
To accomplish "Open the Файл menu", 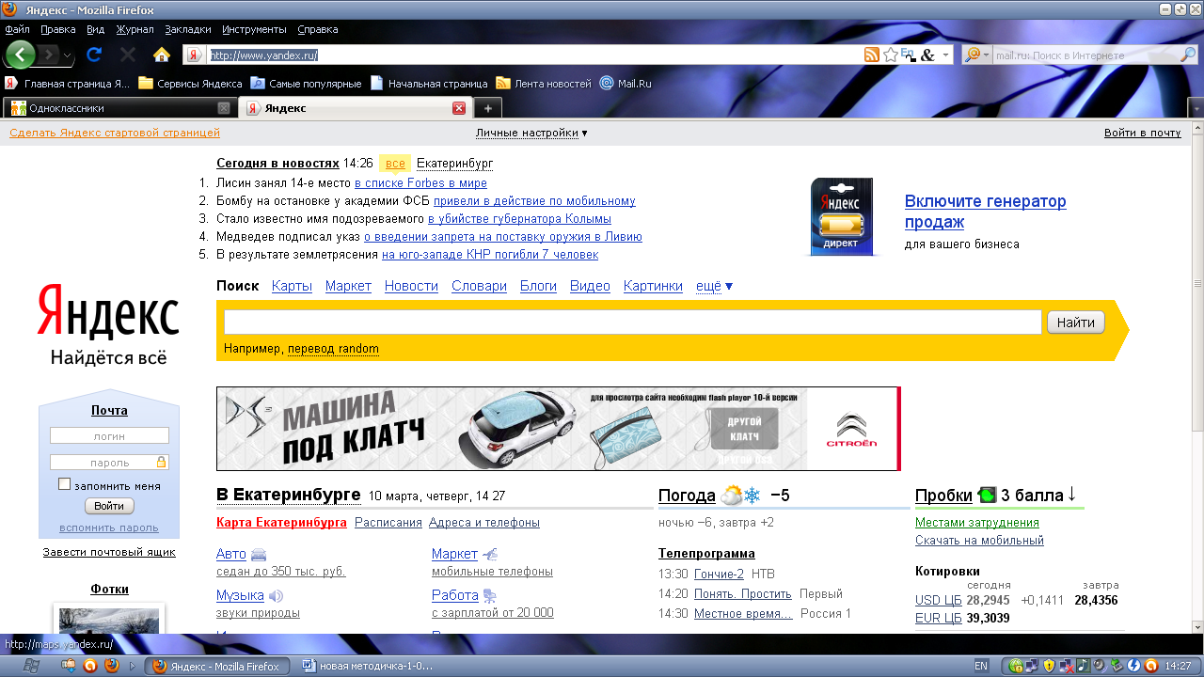I will (x=17, y=29).
